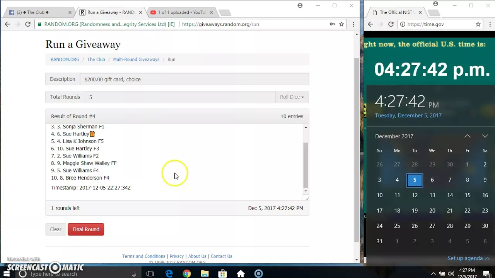Close the 'Run a Giveaway' tab
Viewport: 495px width, 278px height.
tap(141, 12)
